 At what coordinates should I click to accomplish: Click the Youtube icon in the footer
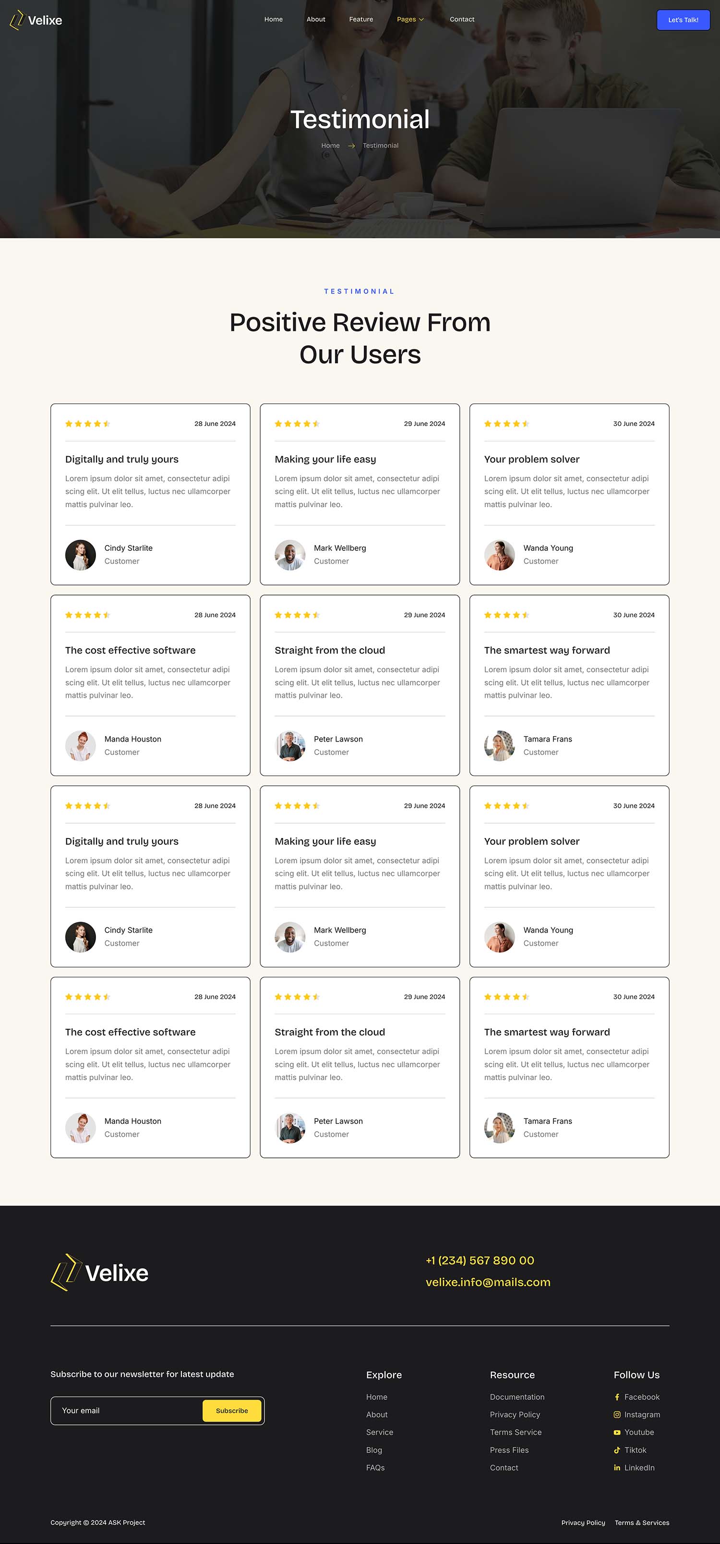click(617, 1432)
